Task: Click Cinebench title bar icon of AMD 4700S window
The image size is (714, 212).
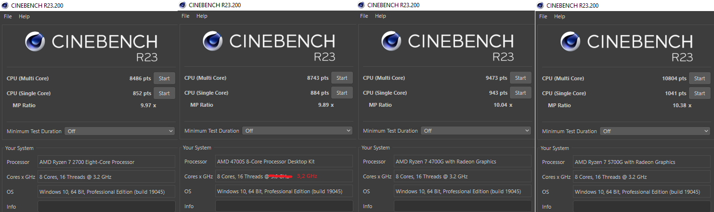Action: coord(182,5)
